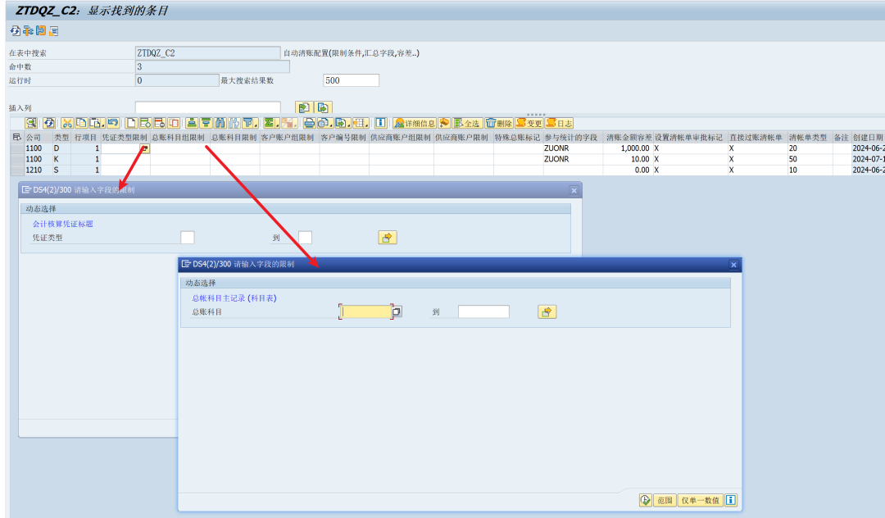Click the 变更 change button

tap(529, 123)
